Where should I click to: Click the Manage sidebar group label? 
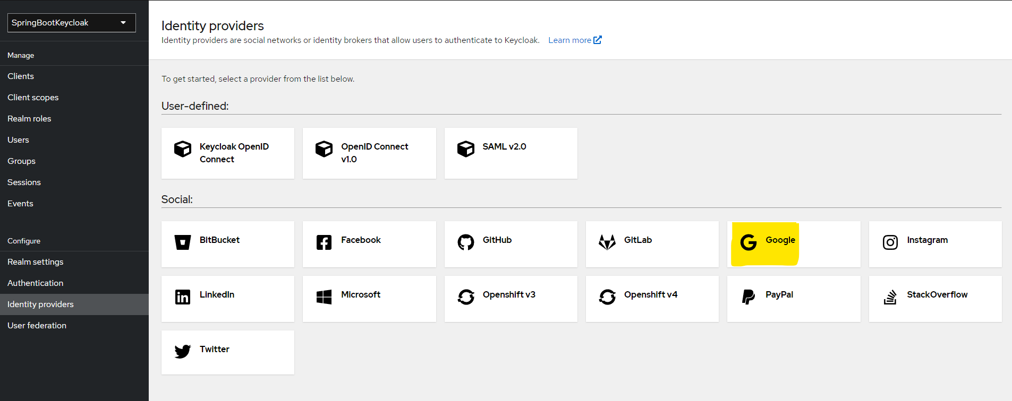(x=21, y=55)
